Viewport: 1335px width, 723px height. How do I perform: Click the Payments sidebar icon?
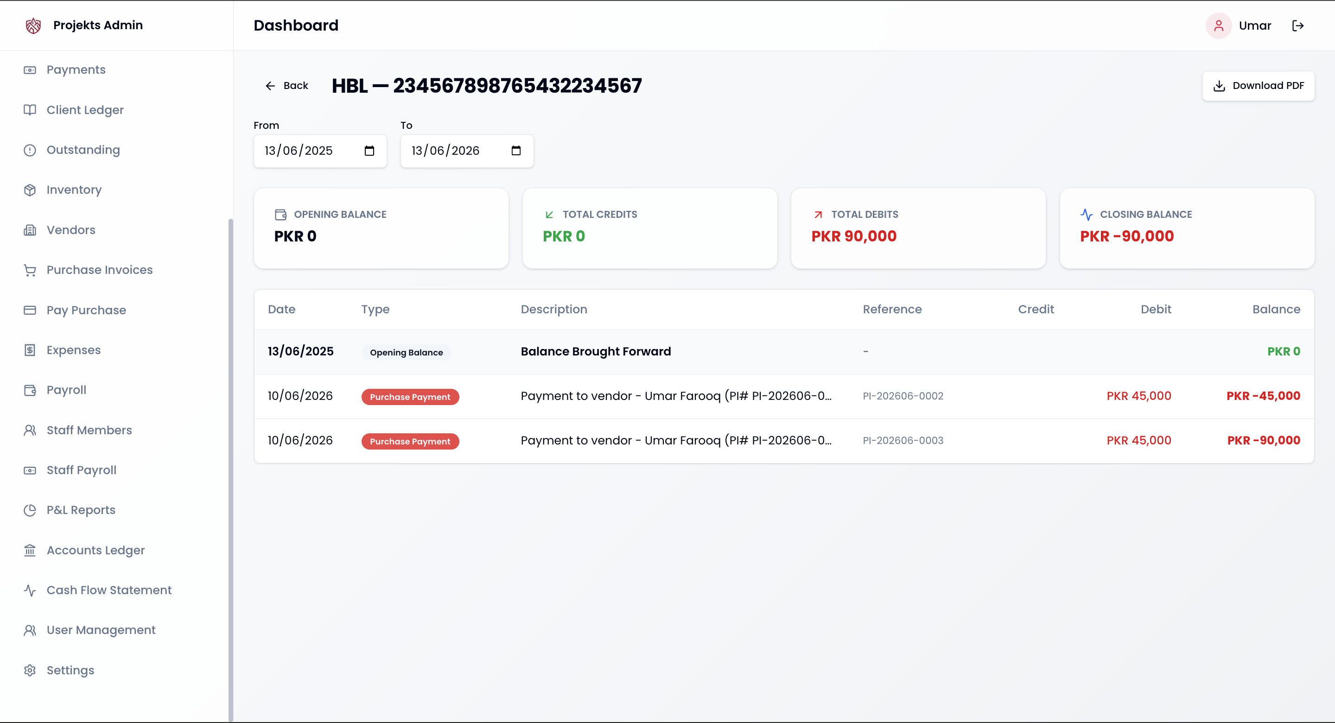(x=30, y=70)
